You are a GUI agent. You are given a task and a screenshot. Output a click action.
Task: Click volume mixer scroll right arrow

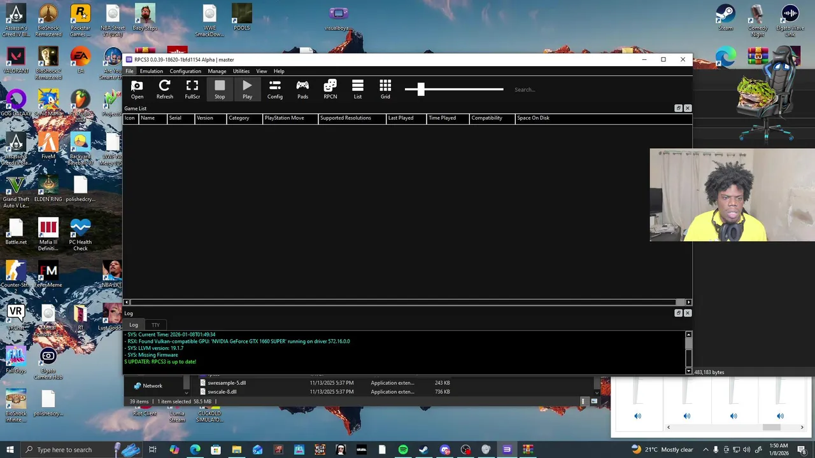click(802, 427)
